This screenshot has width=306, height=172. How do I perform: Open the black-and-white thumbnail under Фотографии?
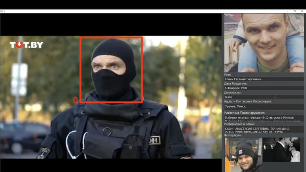[281, 150]
